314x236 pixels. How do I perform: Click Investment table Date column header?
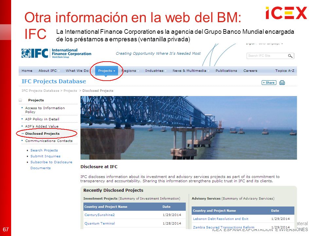point(166,207)
